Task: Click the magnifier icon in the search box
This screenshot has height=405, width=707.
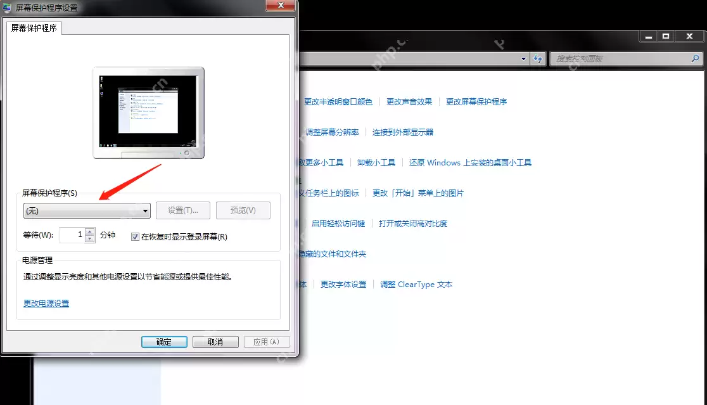Action: [x=695, y=58]
